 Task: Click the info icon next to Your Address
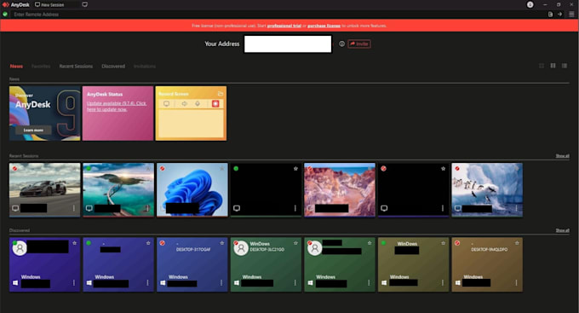tap(342, 43)
